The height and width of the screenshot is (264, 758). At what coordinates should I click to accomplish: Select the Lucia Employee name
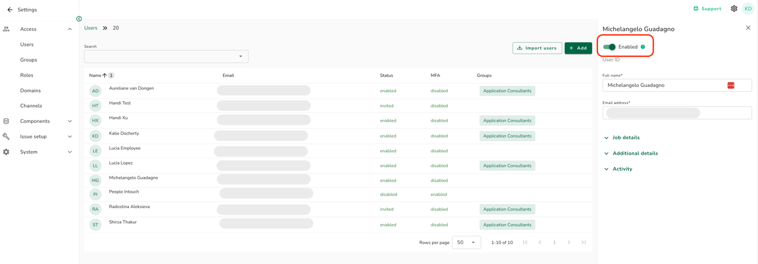[125, 148]
